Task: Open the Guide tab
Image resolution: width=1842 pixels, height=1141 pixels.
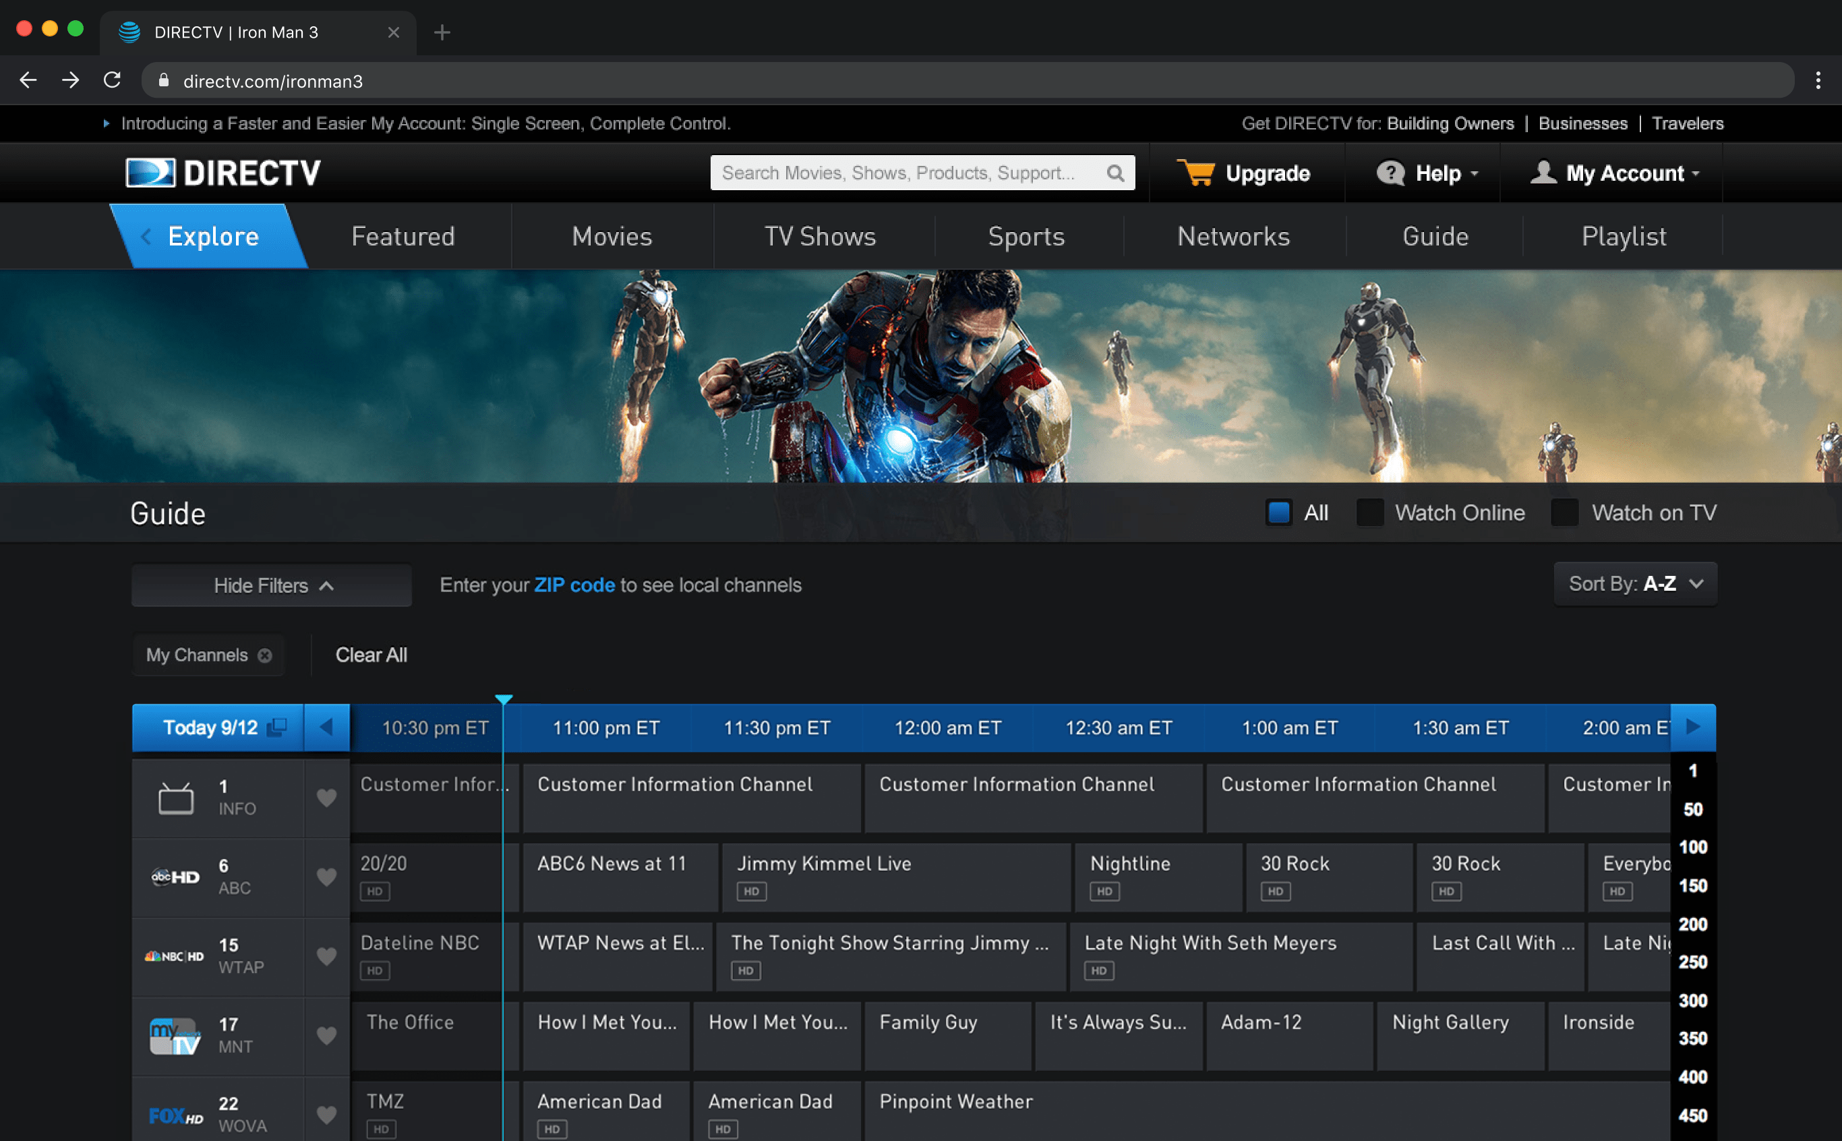Action: pos(1435,236)
